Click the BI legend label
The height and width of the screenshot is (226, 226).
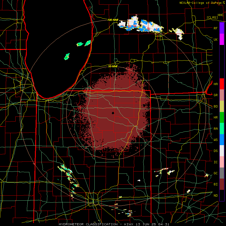(216, 184)
